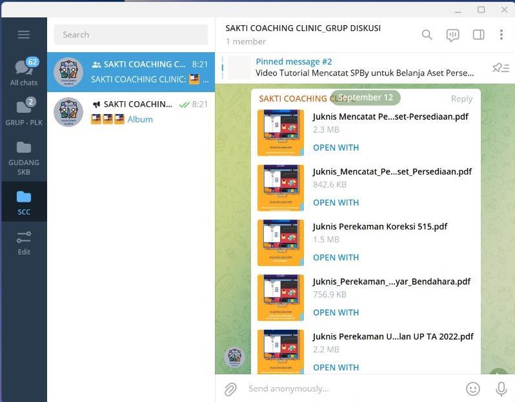Image resolution: width=515 pixels, height=402 pixels.
Task: Click the September 12 date badge
Action: pyautogui.click(x=365, y=97)
